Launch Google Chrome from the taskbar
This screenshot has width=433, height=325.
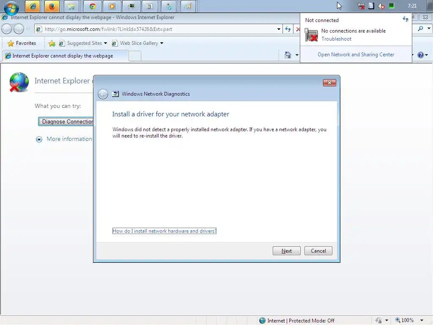click(93, 6)
